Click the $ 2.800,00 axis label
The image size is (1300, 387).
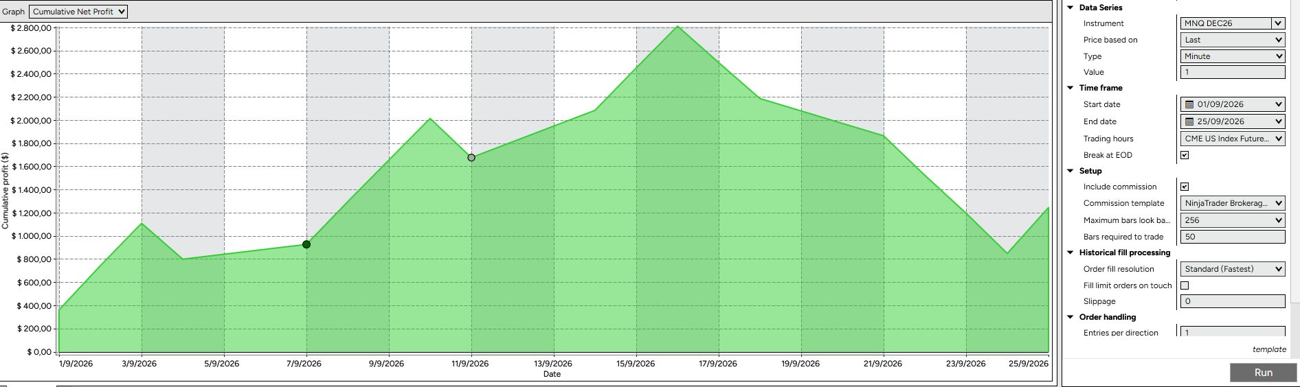[31, 28]
